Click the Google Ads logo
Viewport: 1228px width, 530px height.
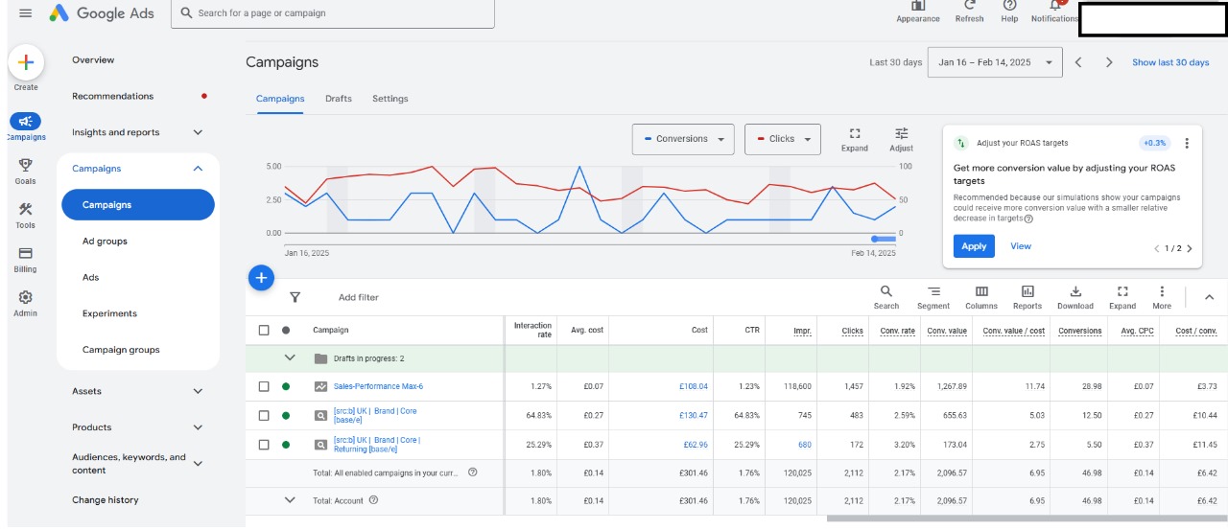[x=102, y=13]
